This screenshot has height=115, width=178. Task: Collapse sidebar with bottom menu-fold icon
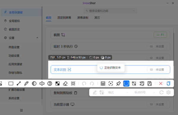[x=21, y=110]
